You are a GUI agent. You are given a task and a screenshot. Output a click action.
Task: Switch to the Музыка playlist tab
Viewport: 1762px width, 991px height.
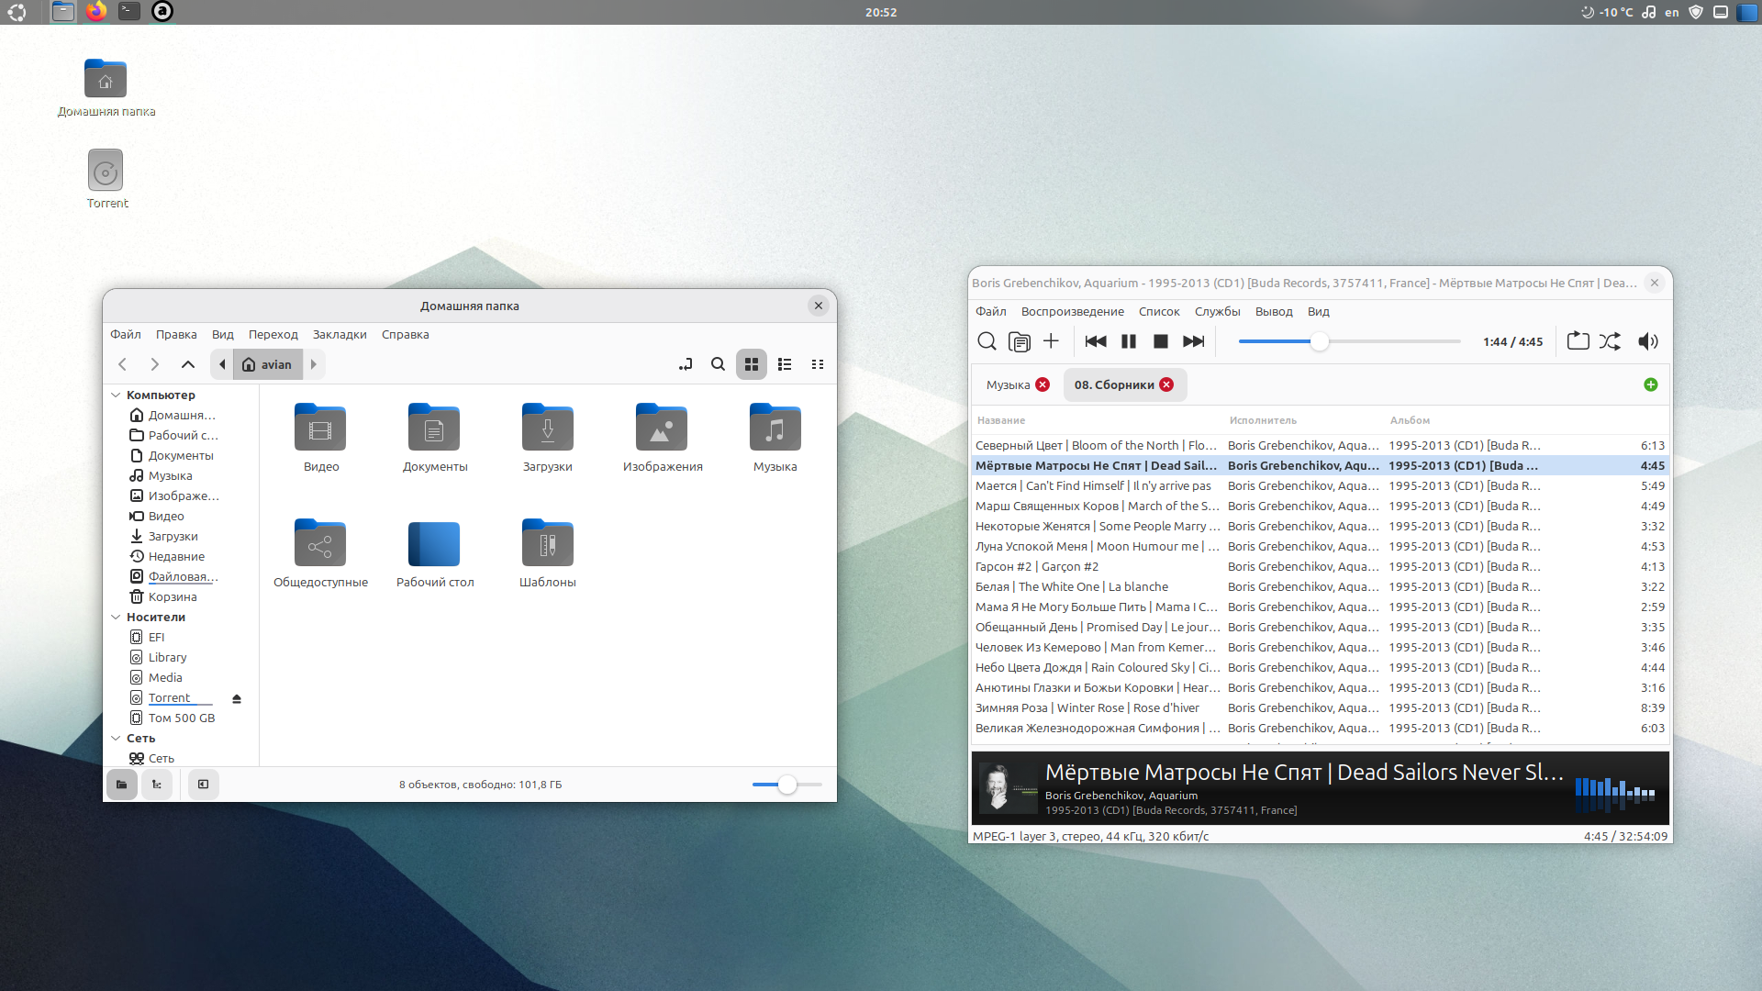point(1008,385)
